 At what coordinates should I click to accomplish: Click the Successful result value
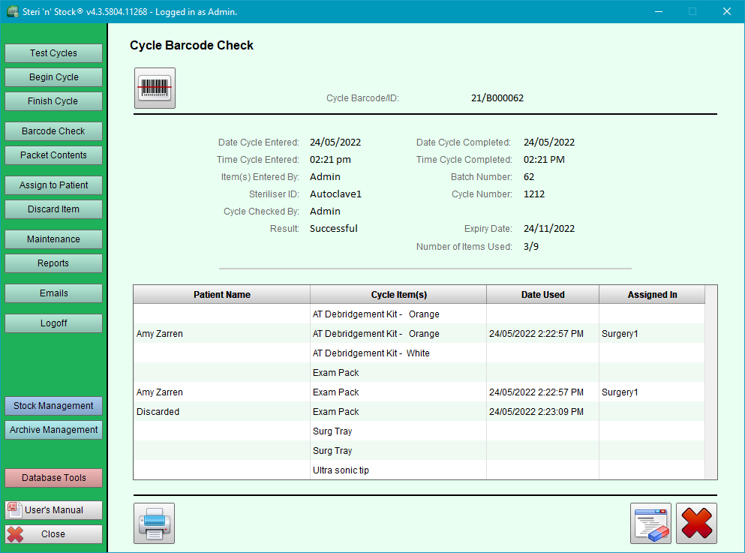pos(334,229)
